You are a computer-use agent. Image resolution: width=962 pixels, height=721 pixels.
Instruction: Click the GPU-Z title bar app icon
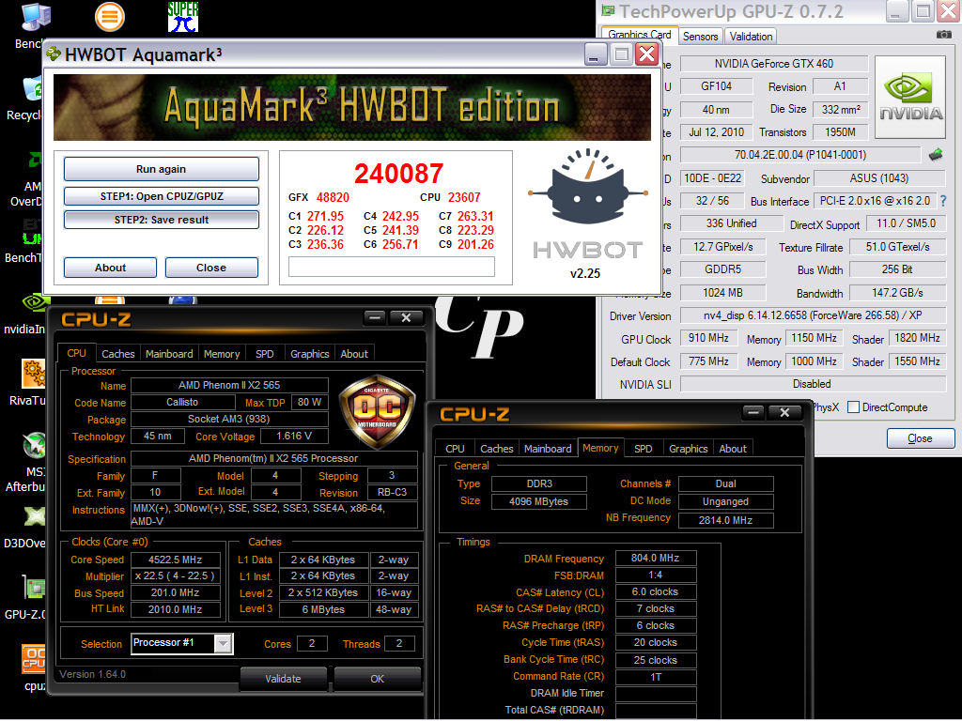tap(608, 11)
